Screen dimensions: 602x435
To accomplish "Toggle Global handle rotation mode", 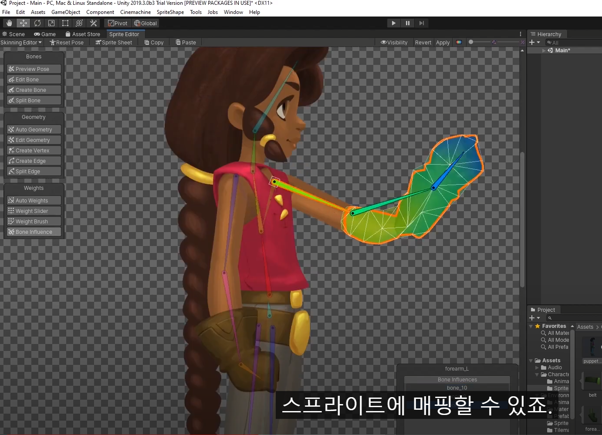I will [145, 23].
